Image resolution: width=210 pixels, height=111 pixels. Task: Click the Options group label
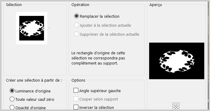[x=78, y=80]
